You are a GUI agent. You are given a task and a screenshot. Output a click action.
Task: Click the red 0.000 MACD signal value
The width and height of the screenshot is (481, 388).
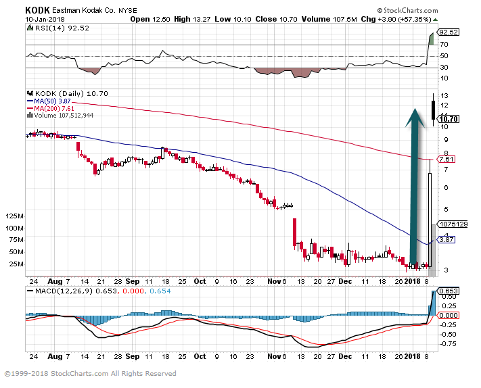pos(133,291)
